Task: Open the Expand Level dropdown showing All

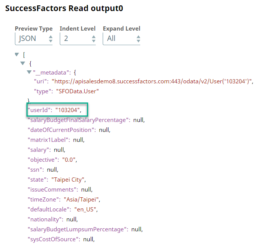Action: click(x=121, y=39)
